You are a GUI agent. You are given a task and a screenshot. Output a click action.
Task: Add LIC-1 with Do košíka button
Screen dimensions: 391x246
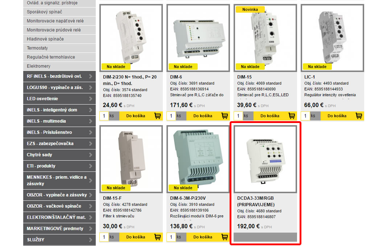(342, 116)
